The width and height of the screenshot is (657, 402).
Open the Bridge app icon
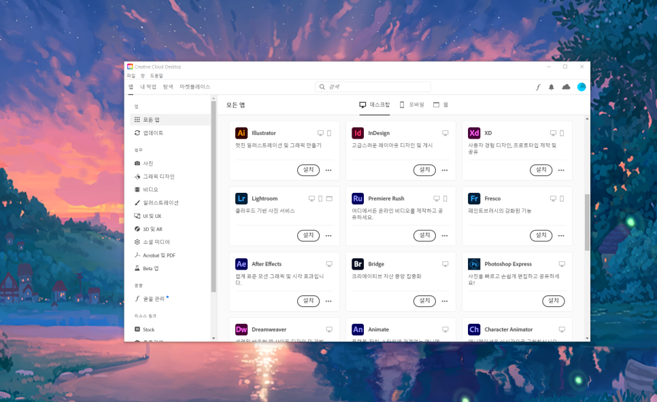358,264
